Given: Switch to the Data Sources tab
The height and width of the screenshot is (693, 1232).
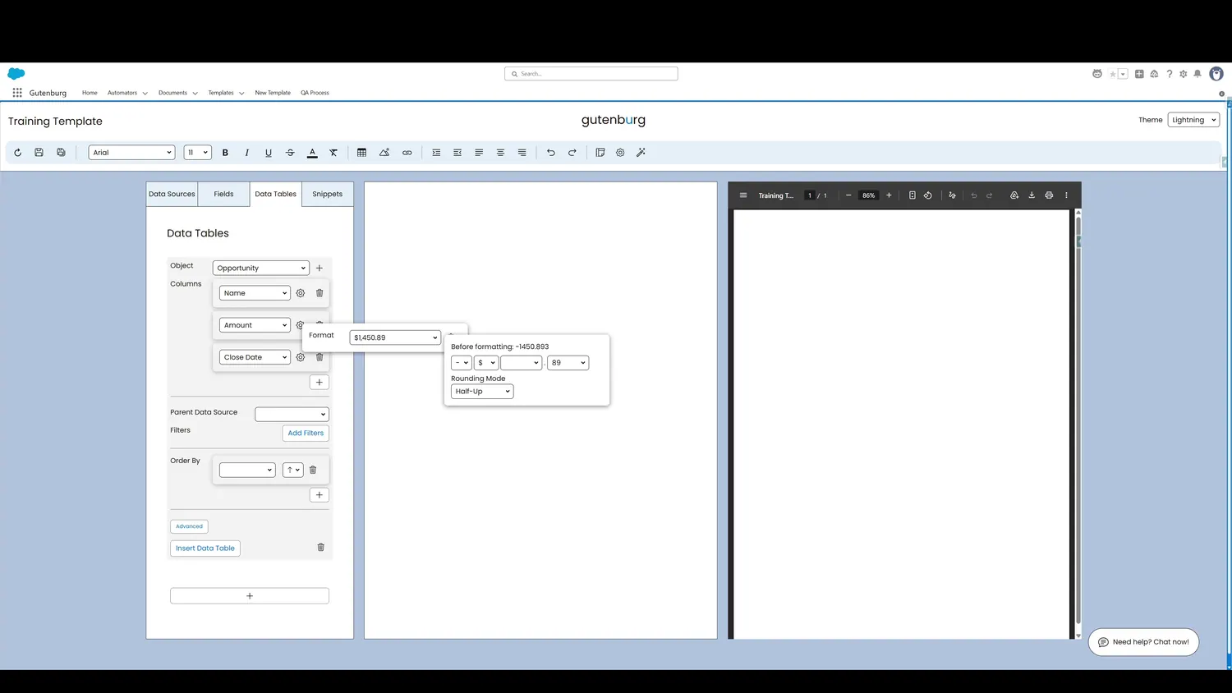Looking at the screenshot, I should click(172, 195).
